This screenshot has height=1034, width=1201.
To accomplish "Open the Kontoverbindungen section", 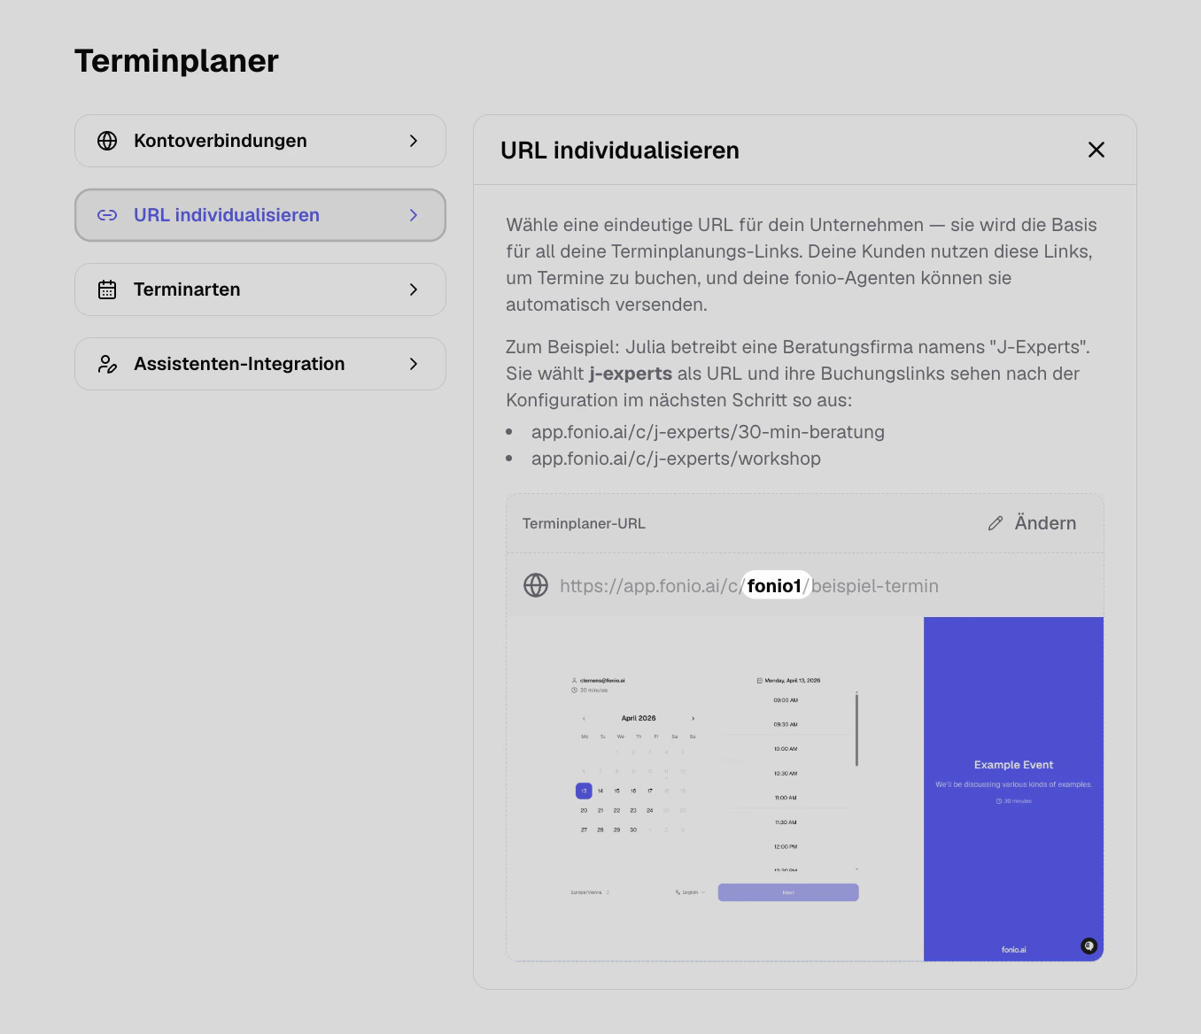I will 260,141.
